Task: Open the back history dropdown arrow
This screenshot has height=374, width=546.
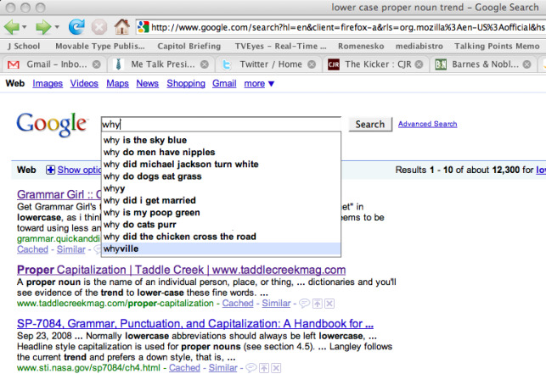Action: tap(25, 27)
